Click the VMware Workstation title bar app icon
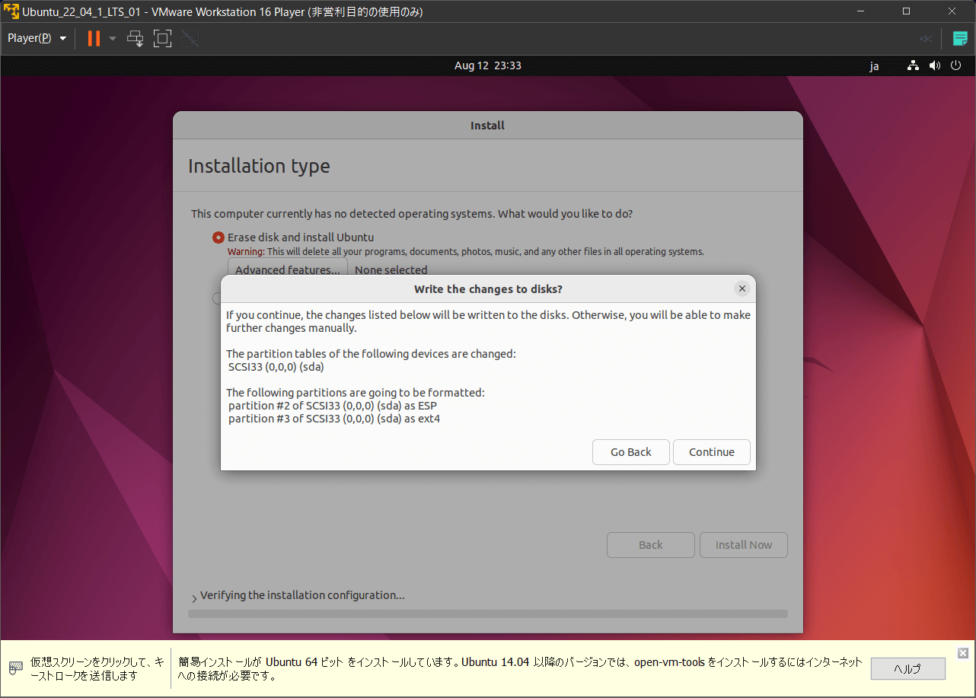976x698 pixels. tap(11, 11)
